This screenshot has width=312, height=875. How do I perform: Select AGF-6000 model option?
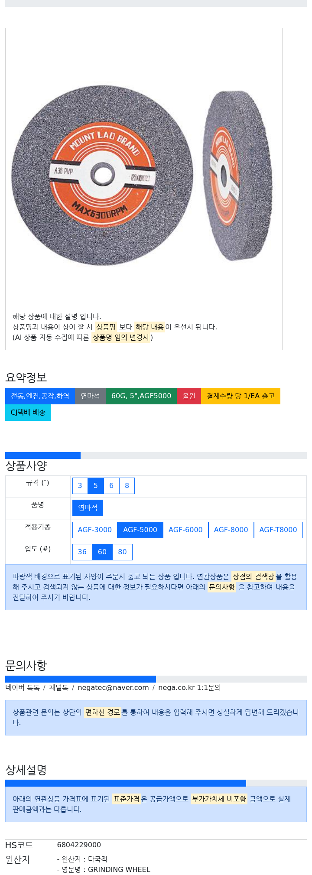185,530
